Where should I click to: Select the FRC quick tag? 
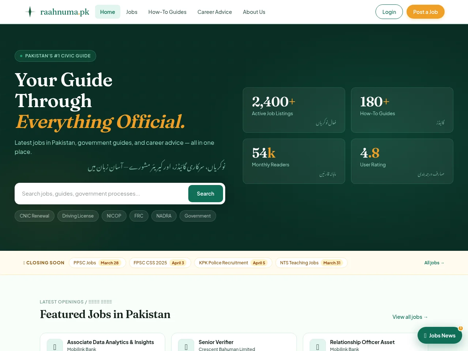coord(139,216)
